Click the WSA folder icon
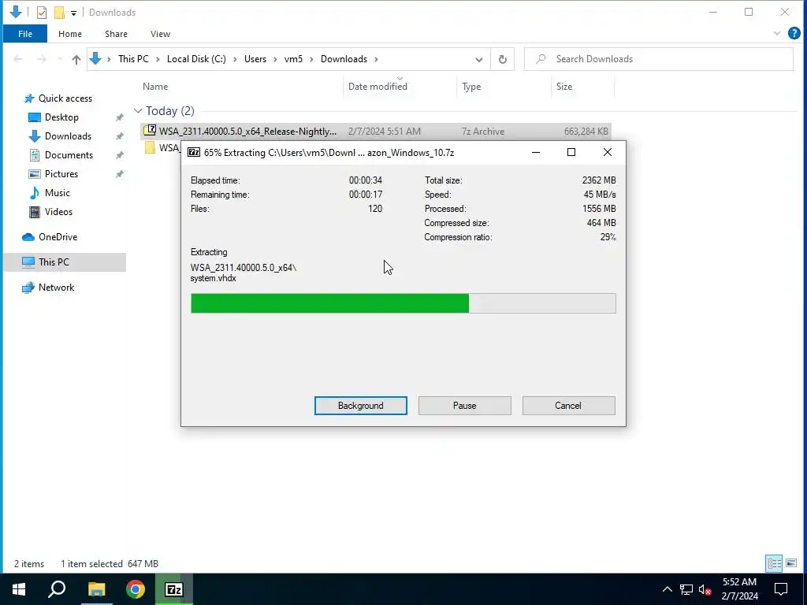The height and width of the screenshot is (605, 807). click(x=150, y=148)
